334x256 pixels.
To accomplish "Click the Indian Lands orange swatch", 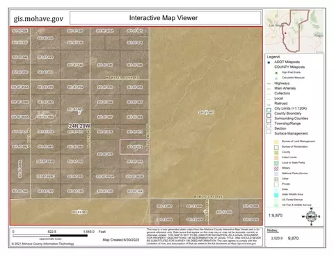I will pyautogui.click(x=276, y=157).
